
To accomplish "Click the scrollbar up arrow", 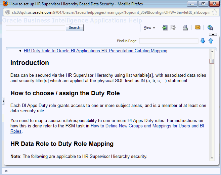I will click(212, 52).
